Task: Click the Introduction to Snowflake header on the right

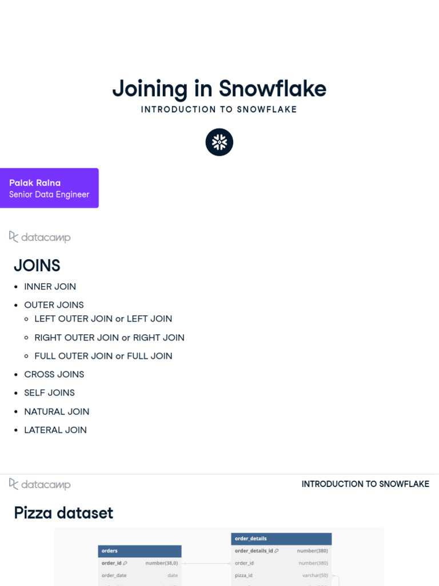Action: (365, 484)
